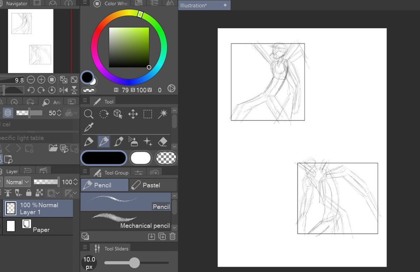Select the Auto select magic wand tool
420x272 pixels.
162,114
